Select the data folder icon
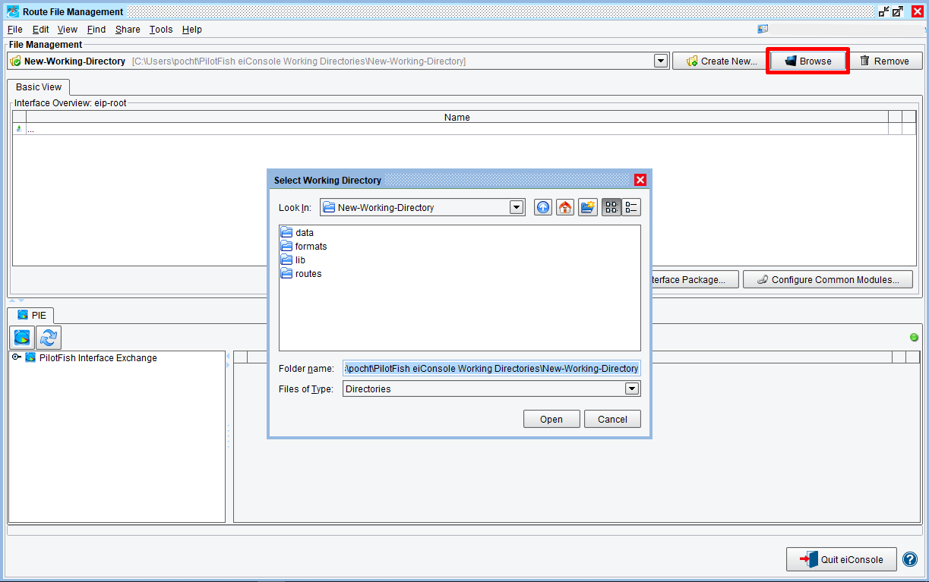The image size is (929, 582). (x=287, y=233)
